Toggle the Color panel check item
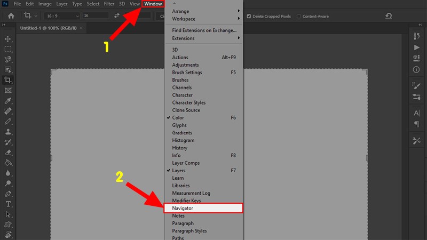Screen dimensions: 427x240 (204, 118)
